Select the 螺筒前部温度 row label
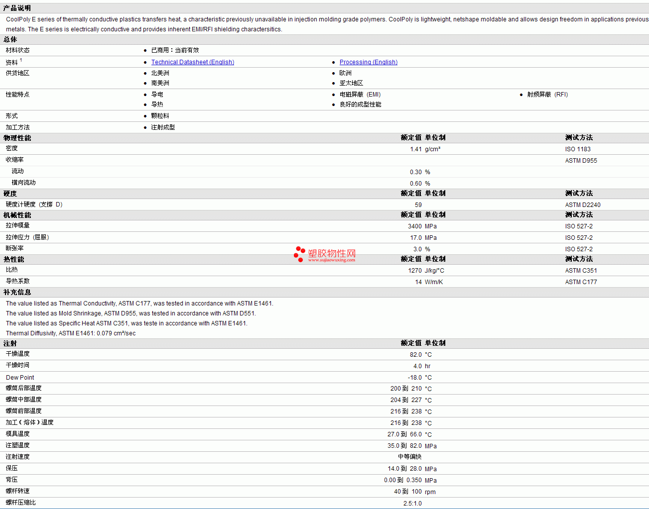 click(23, 411)
